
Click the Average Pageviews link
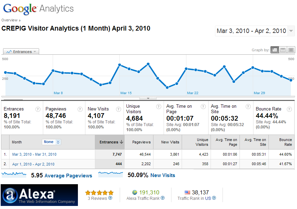pyautogui.click(x=68, y=176)
